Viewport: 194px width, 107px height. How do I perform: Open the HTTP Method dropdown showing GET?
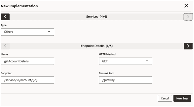tap(125, 61)
